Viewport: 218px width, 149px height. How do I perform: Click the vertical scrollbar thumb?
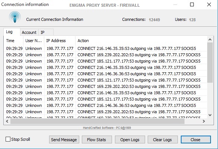210,63
